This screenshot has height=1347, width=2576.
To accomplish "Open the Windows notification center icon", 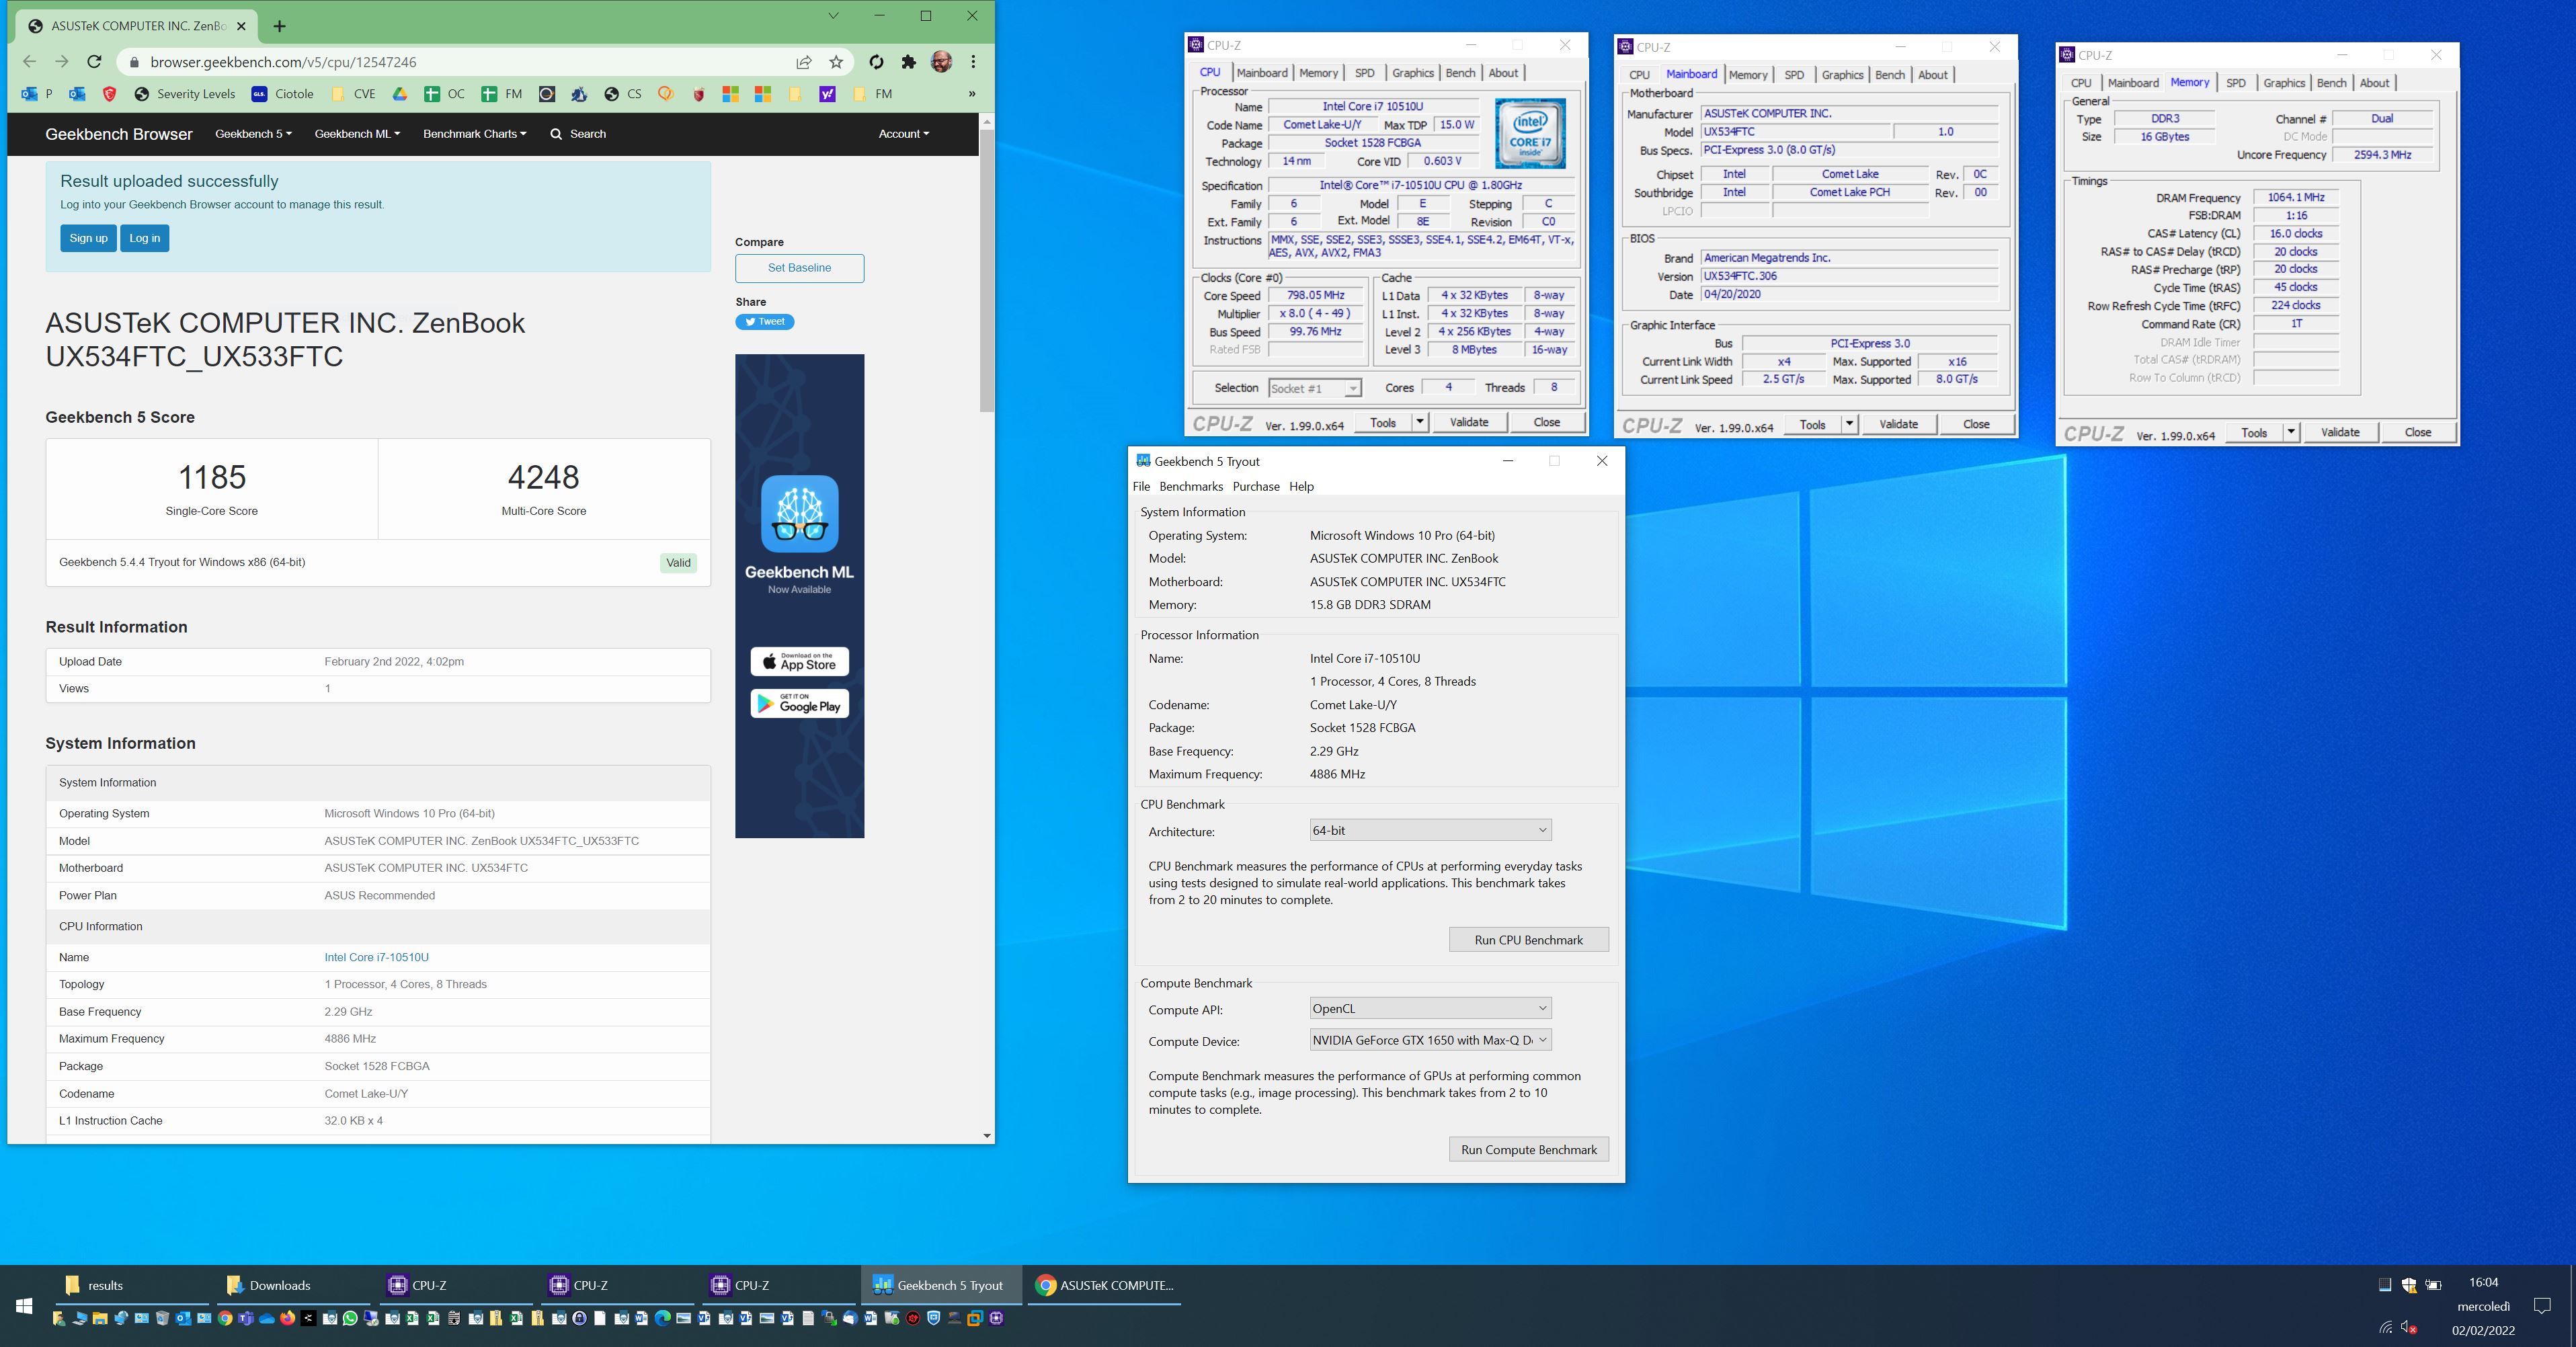I will coord(2542,1305).
